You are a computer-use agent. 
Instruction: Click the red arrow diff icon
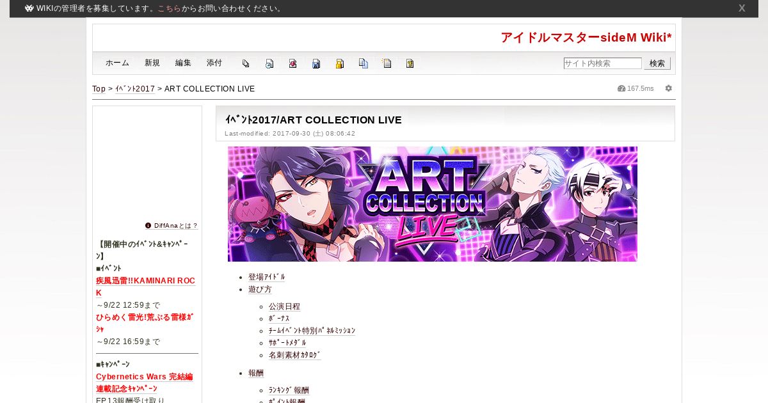pyautogui.click(x=292, y=63)
